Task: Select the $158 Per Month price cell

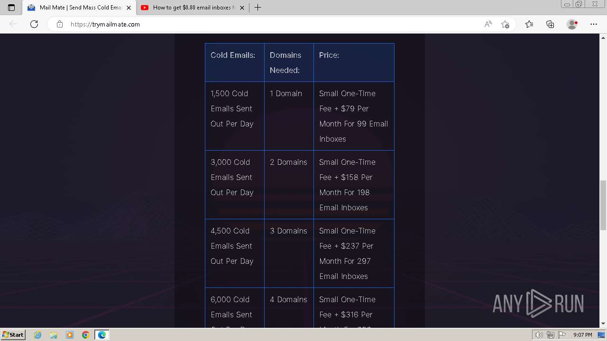Action: coord(354,185)
